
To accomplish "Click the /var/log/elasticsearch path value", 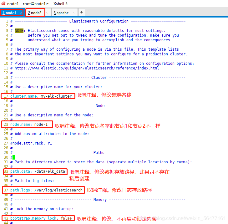I will 58,190.
